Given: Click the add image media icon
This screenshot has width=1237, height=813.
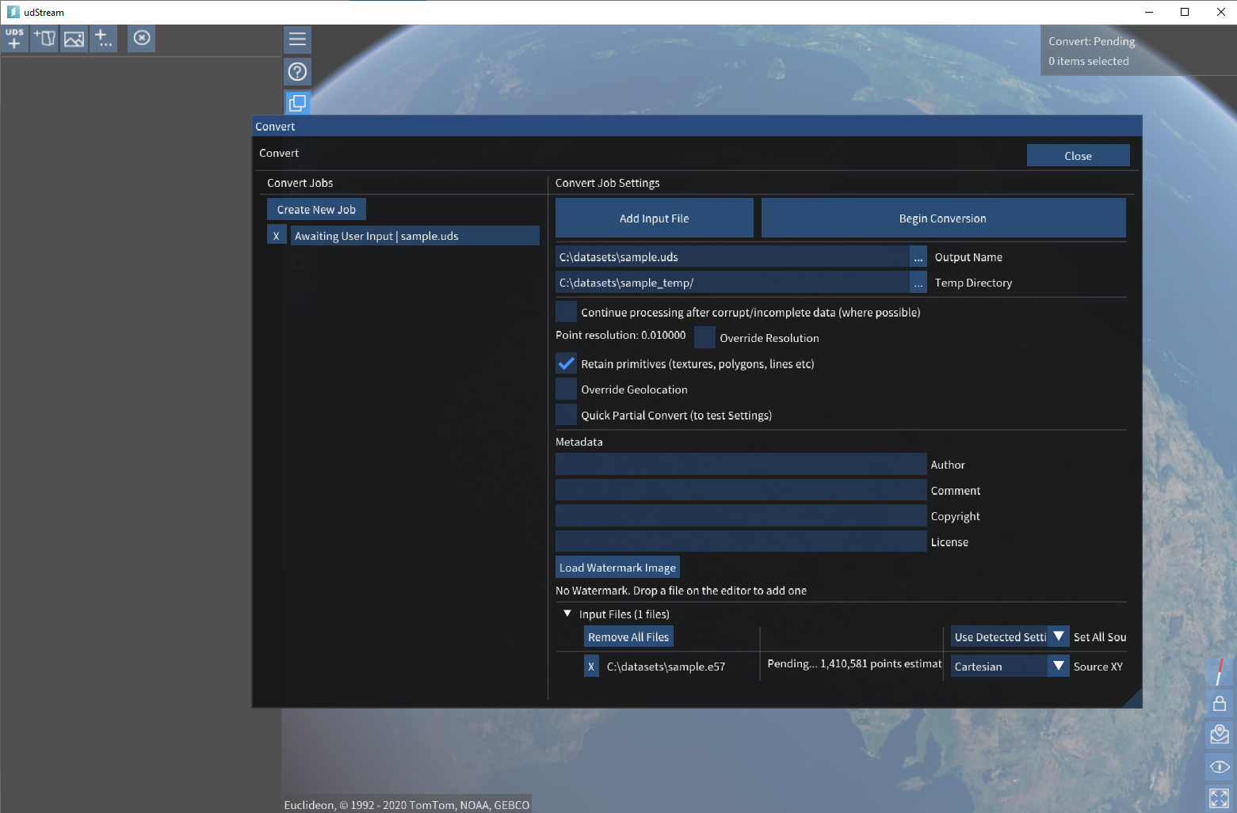Looking at the screenshot, I should click(x=74, y=38).
